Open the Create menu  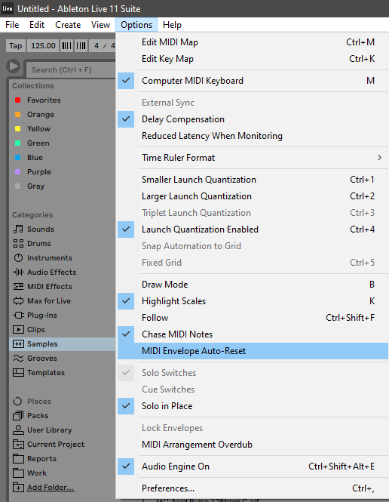68,25
